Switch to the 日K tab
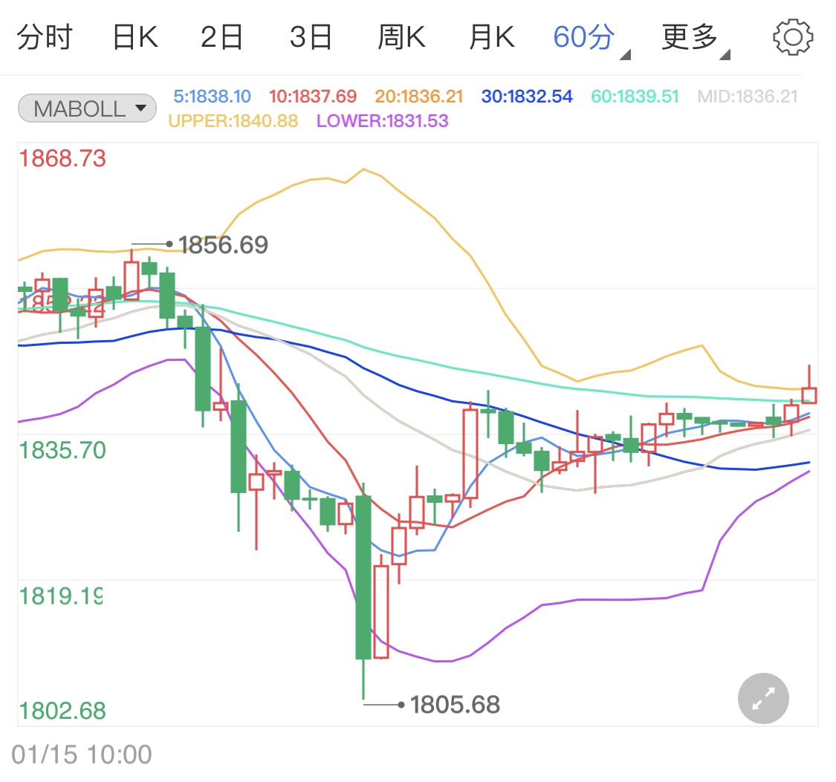 135,37
